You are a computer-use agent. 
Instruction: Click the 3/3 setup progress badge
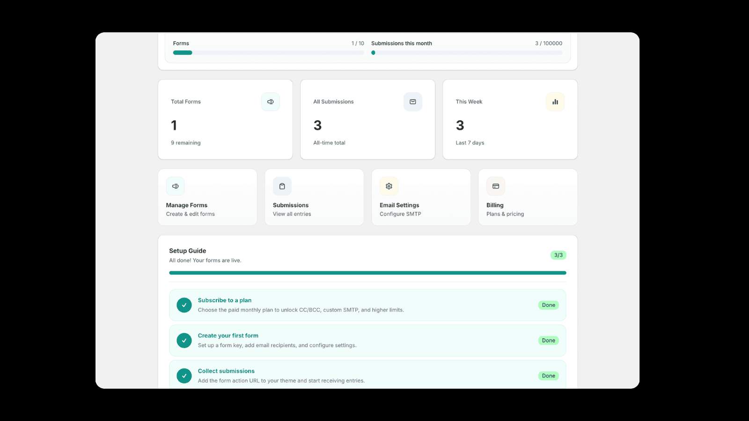(x=558, y=255)
